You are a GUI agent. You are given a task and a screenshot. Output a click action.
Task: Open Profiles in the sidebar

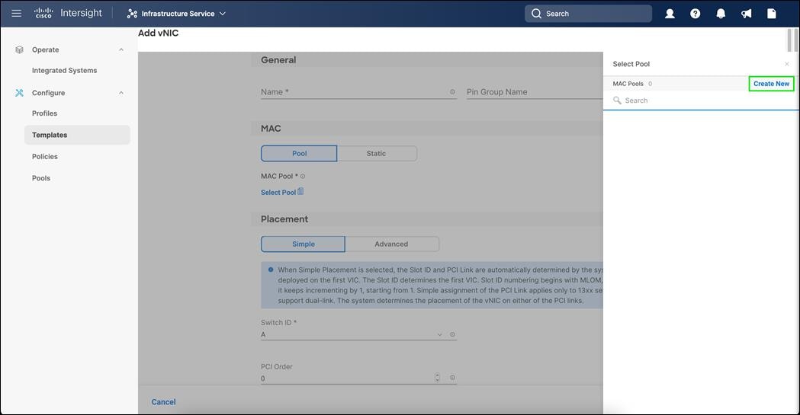pyautogui.click(x=44, y=113)
